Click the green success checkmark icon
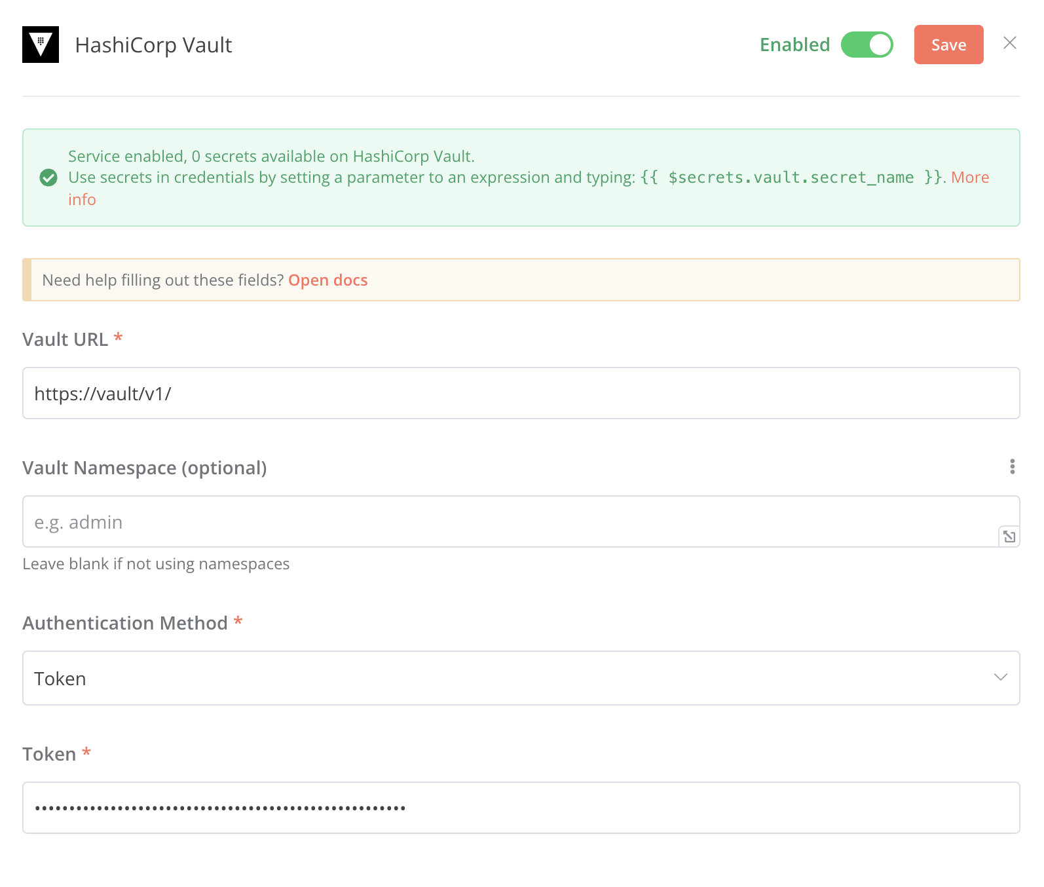The image size is (1044, 887). 48,178
